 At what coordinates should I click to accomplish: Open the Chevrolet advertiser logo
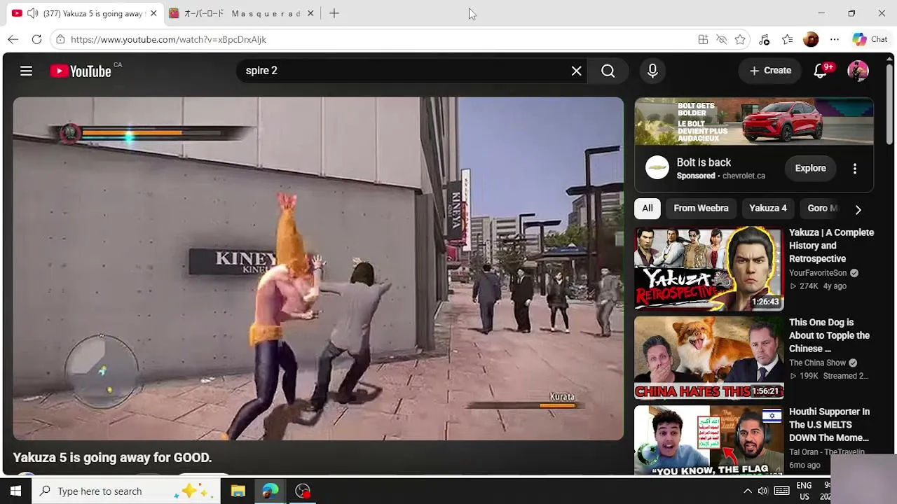click(x=657, y=168)
